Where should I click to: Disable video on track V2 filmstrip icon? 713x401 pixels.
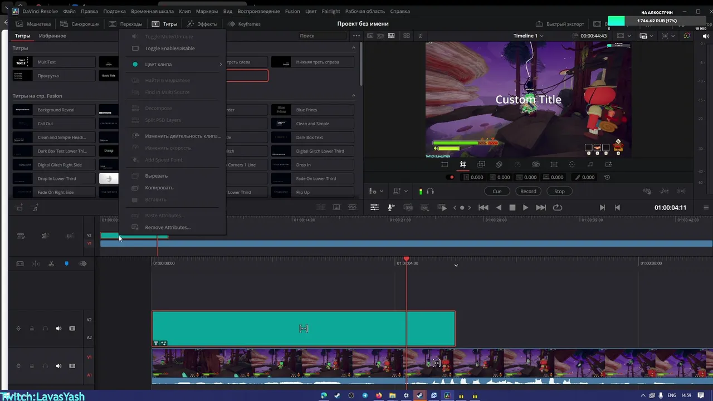coord(72,329)
